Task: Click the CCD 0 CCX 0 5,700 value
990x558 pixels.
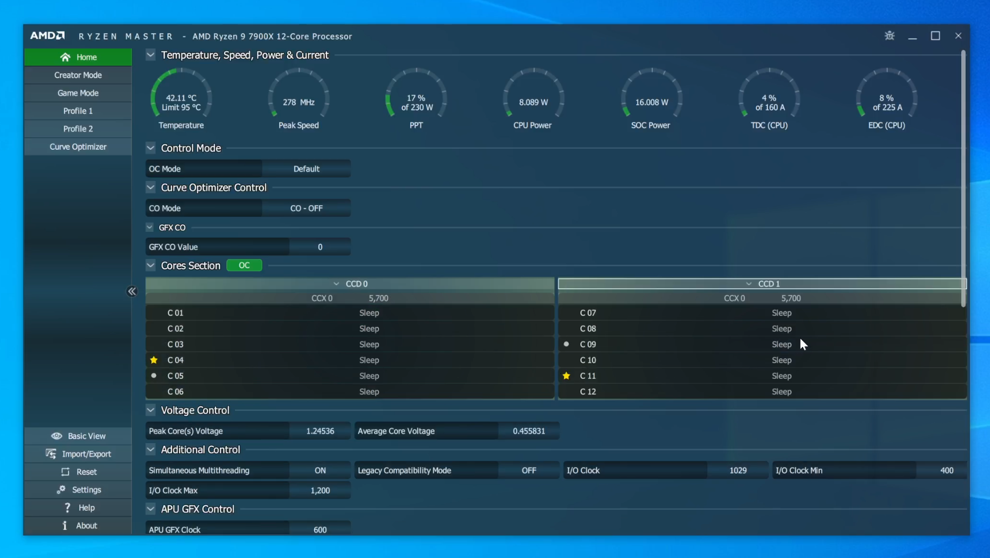Action: [379, 298]
